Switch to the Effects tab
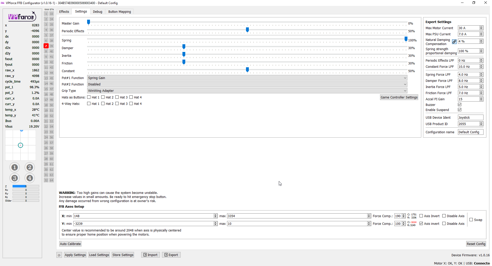The width and height of the screenshot is (492, 266). 64,12
